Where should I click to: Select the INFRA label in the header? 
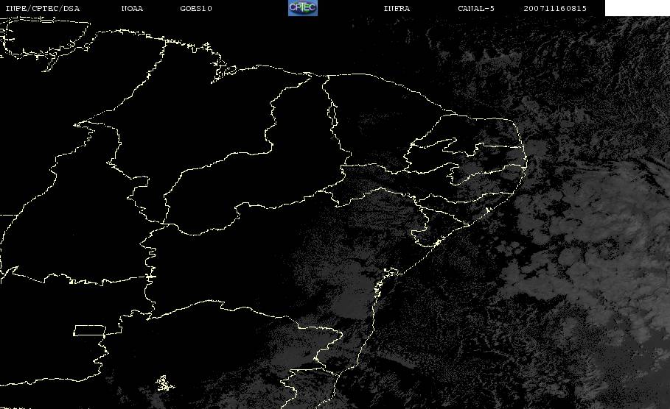(x=397, y=9)
